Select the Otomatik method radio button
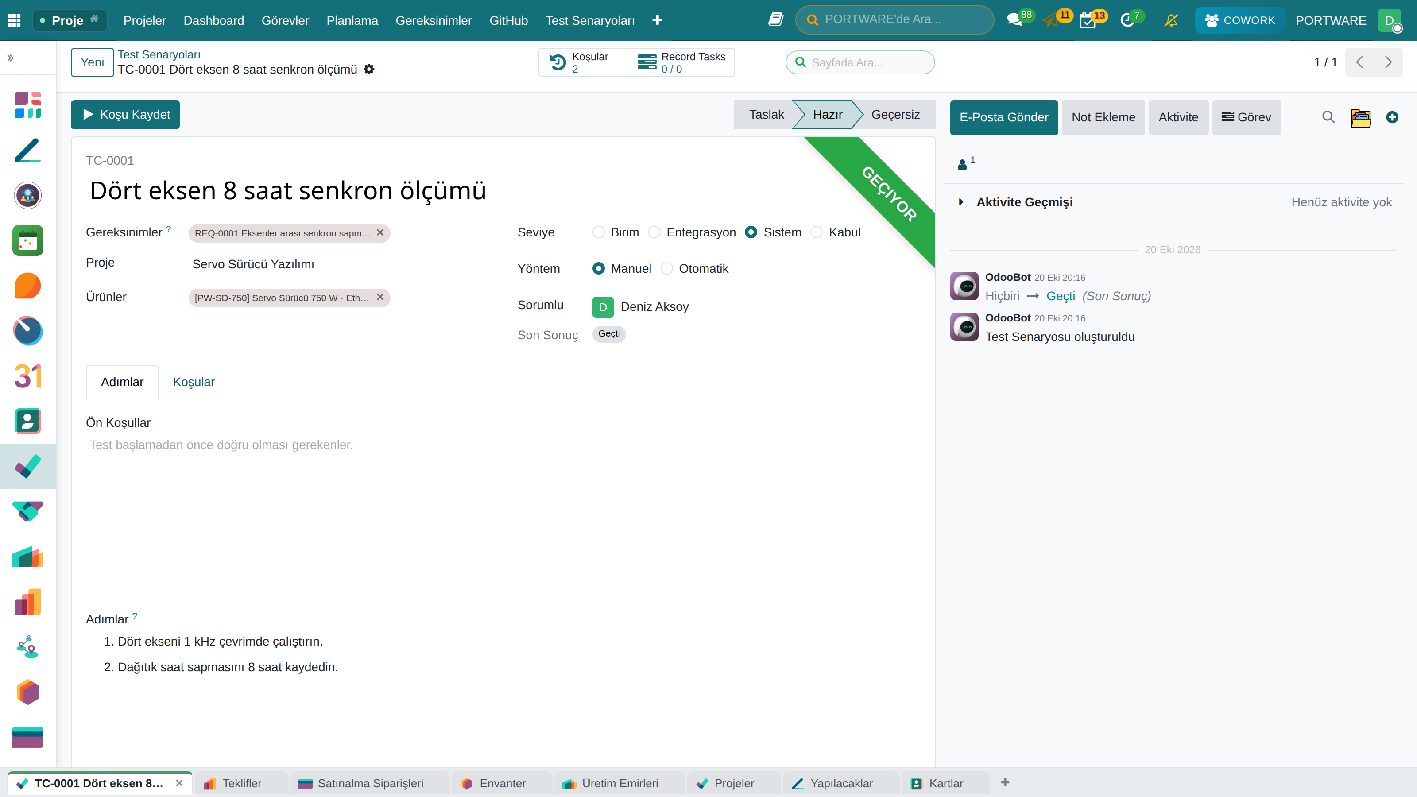 (x=667, y=268)
